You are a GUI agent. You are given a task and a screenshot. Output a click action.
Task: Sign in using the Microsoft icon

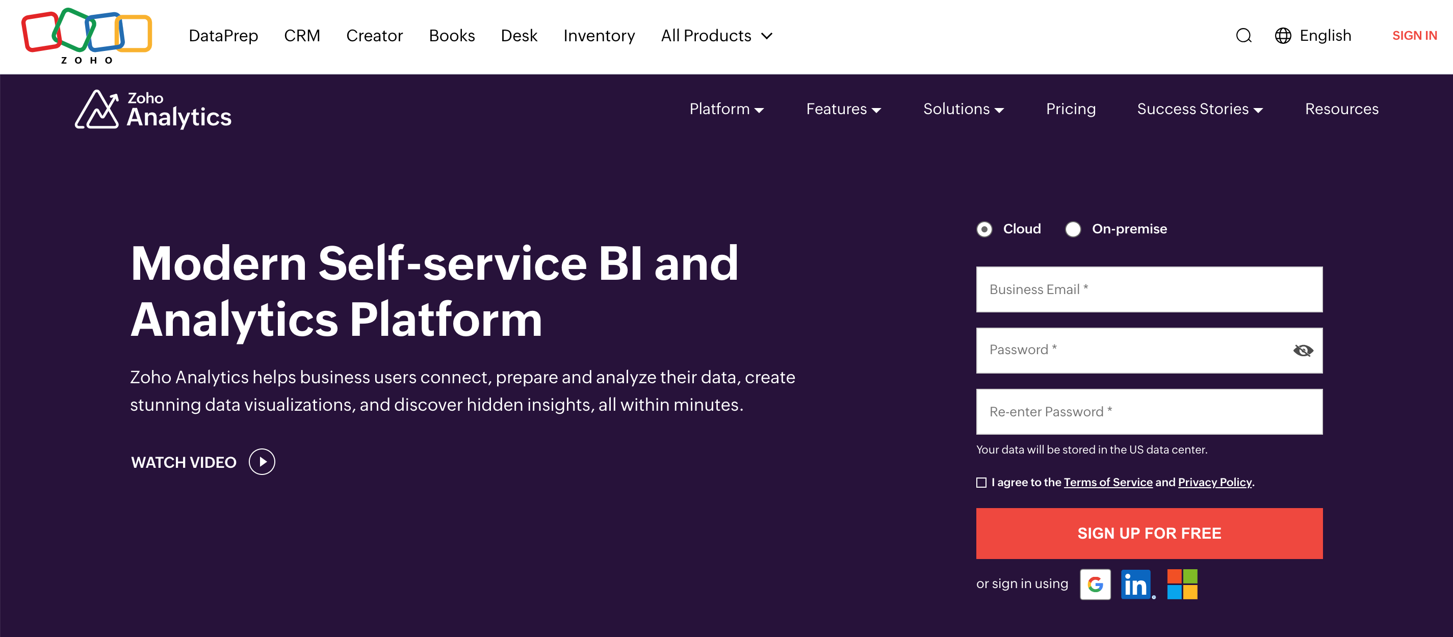tap(1182, 584)
